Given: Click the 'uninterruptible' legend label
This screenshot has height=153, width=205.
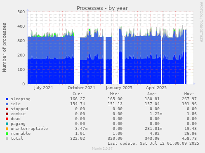Looking at the screenshot, I should (x=29, y=129).
